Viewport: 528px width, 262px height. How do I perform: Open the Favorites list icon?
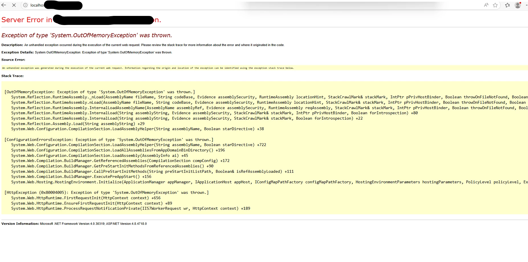pyautogui.click(x=507, y=5)
